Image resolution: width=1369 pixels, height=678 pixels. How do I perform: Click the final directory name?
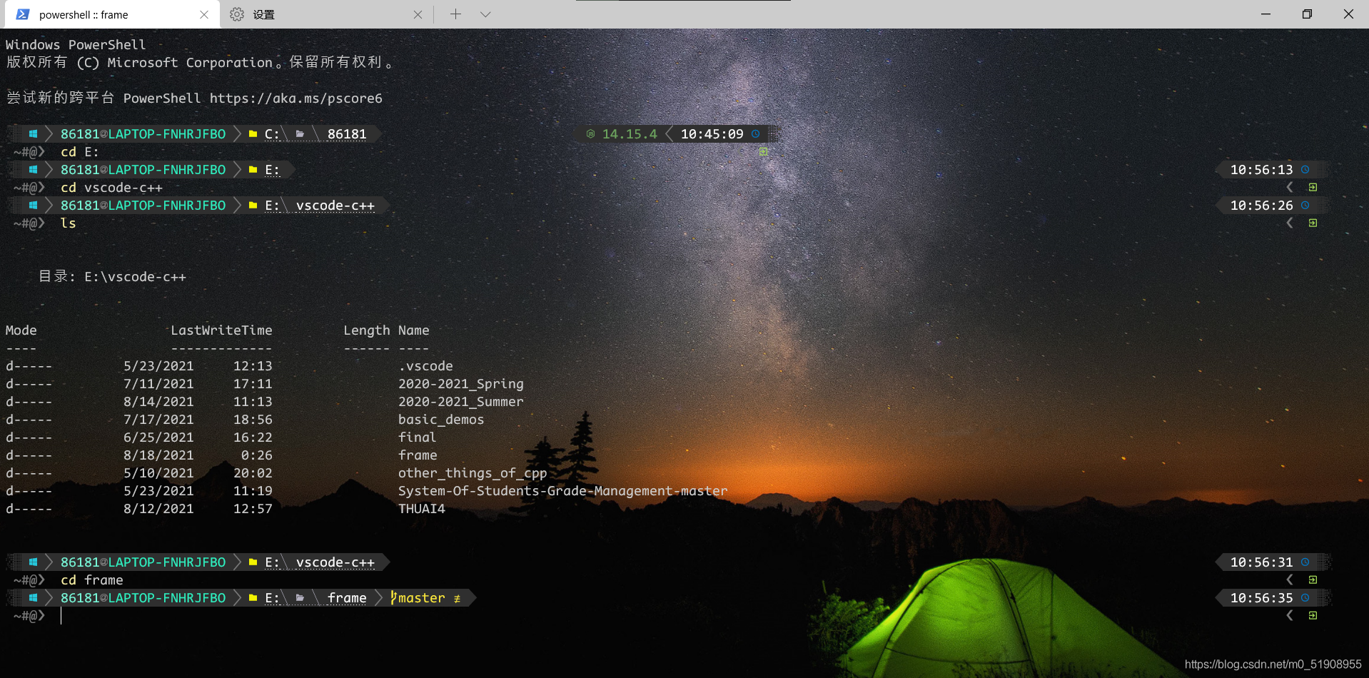click(x=418, y=437)
